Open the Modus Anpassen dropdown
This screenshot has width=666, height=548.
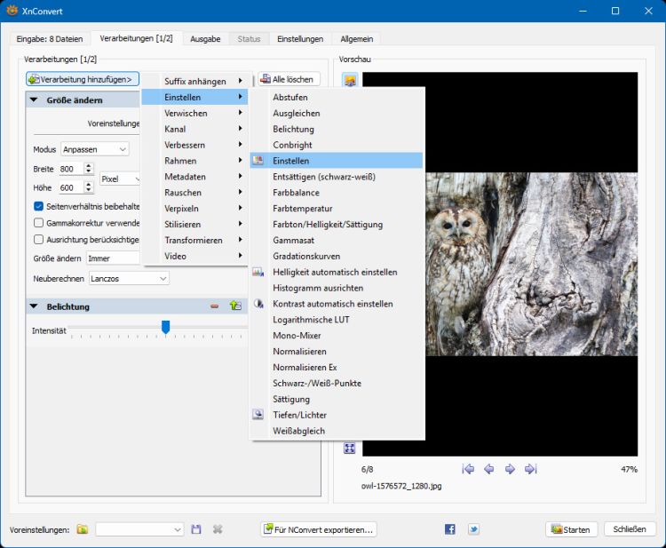[95, 149]
